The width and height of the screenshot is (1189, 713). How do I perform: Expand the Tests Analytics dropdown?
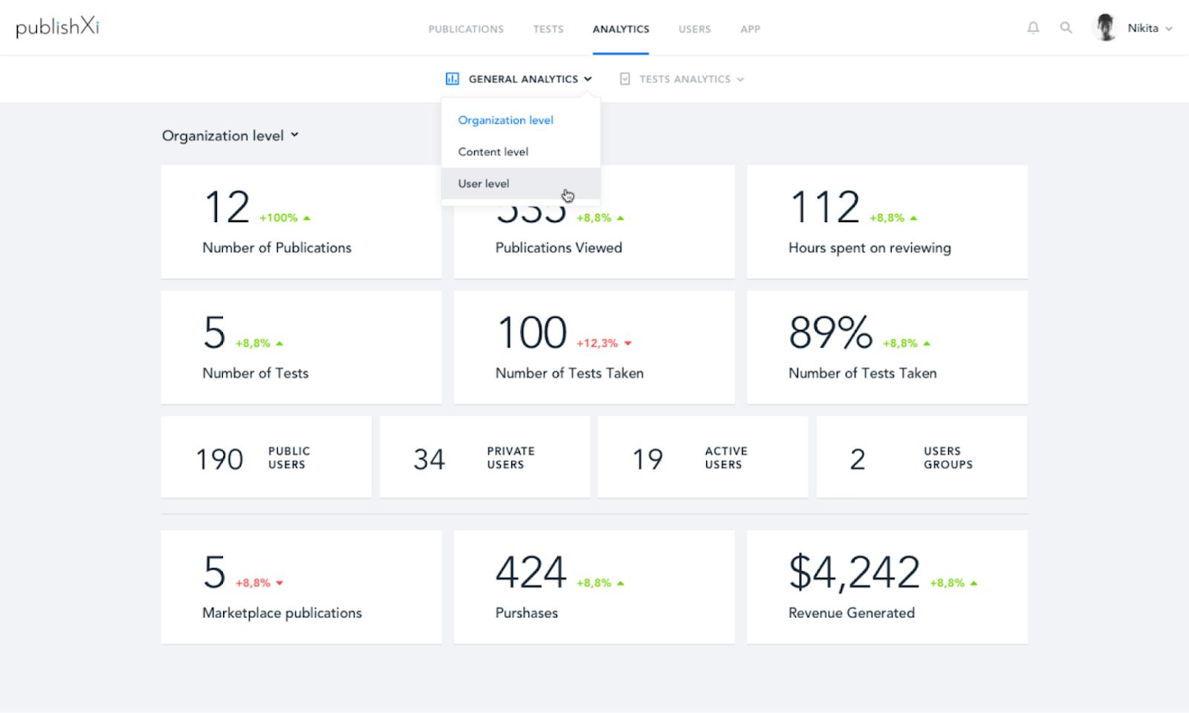(686, 79)
